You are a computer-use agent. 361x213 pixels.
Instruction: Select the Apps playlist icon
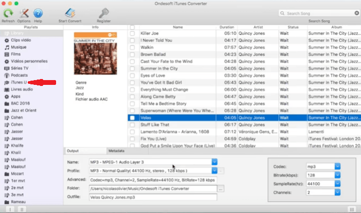7,97
